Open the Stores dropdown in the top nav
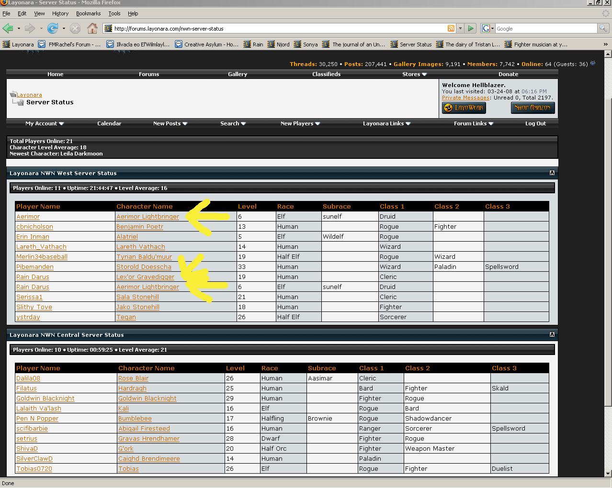Image resolution: width=612 pixels, height=488 pixels. click(x=414, y=74)
